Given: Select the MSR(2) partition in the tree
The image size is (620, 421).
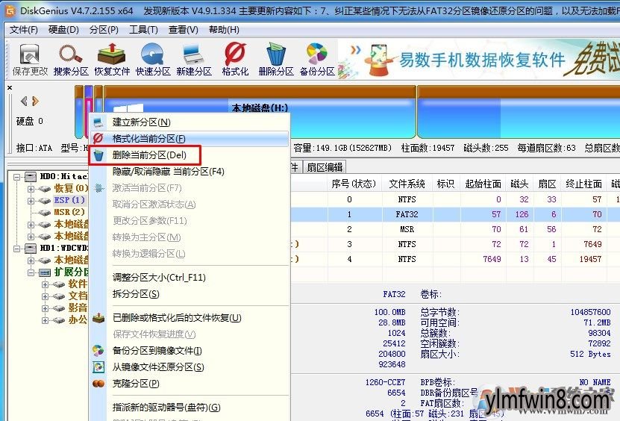Looking at the screenshot, I should [x=69, y=213].
